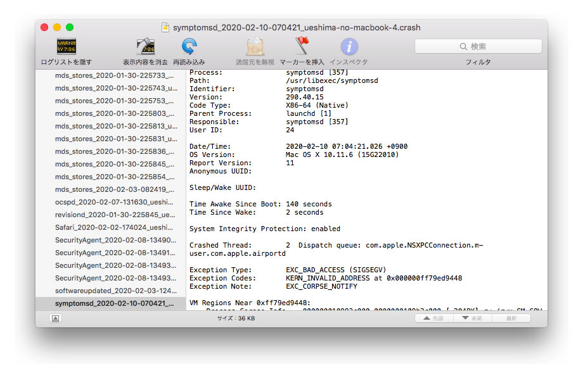Open the Inspector info icon

pos(349,47)
